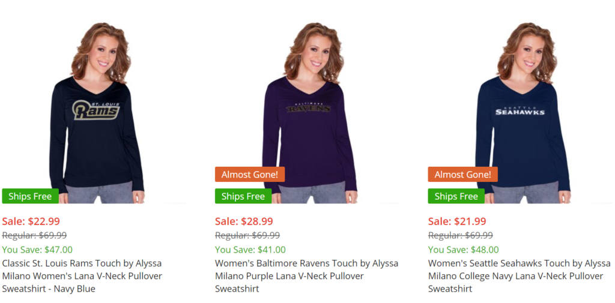Click the Classic St. Louis Rams product title

(x=82, y=276)
